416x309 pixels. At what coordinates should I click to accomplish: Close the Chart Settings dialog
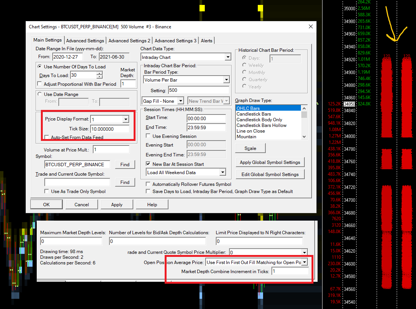(x=311, y=26)
